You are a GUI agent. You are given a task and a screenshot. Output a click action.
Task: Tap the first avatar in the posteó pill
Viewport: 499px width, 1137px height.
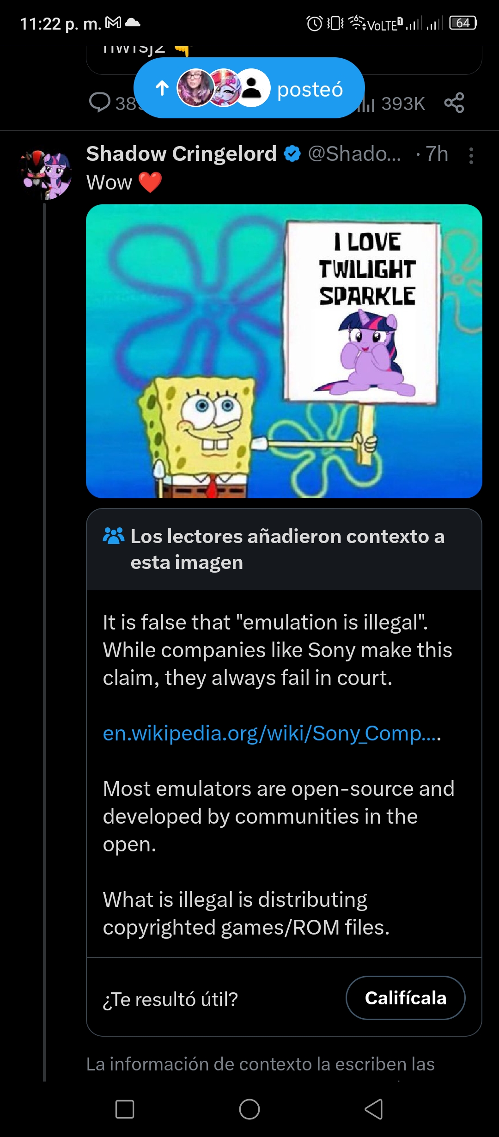pos(196,88)
